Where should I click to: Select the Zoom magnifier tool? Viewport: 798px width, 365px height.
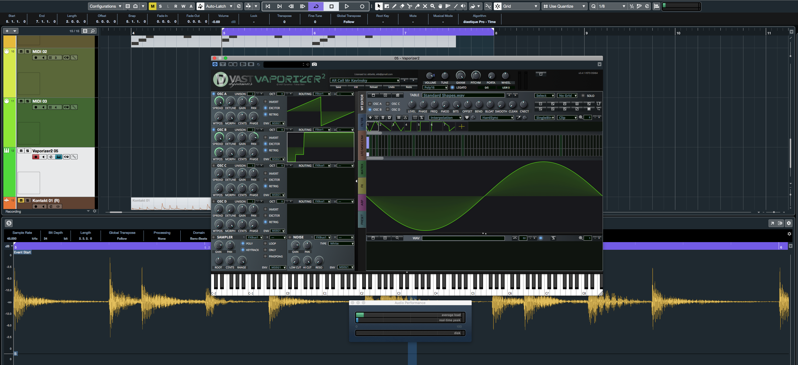pyautogui.click(x=433, y=6)
